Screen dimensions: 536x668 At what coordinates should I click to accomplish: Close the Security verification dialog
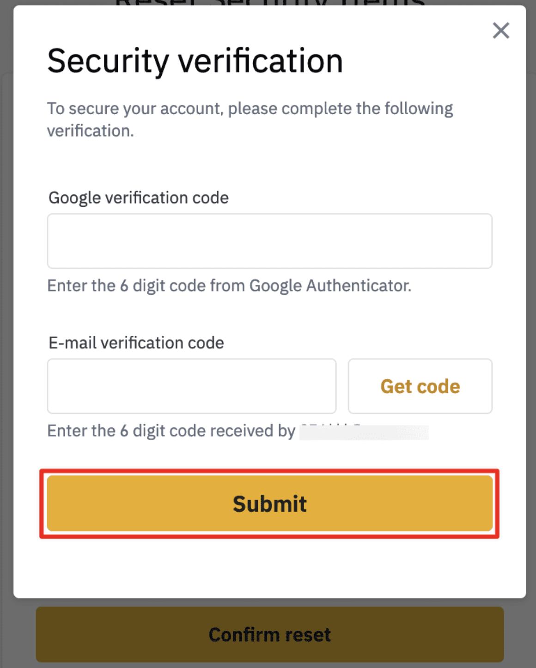coord(501,31)
